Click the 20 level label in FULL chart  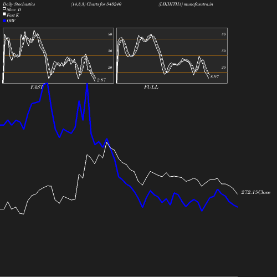point(224,68)
